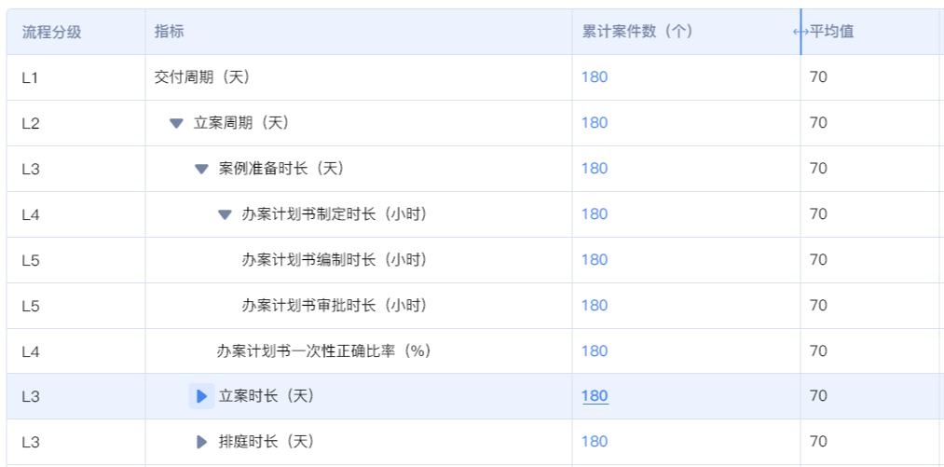Open the 180 link for 办案计划书一次性正确比率
This screenshot has height=467, width=944.
(595, 351)
